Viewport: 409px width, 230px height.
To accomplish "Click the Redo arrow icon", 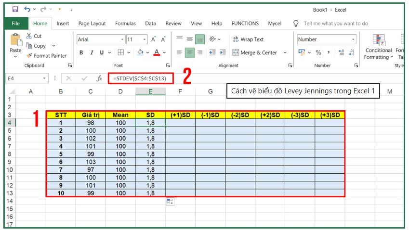I will coord(43,9).
